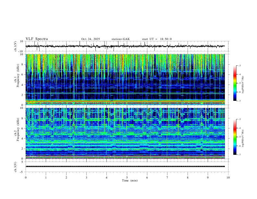Click the ch.2 spectrogram color scale bar

point(235,137)
